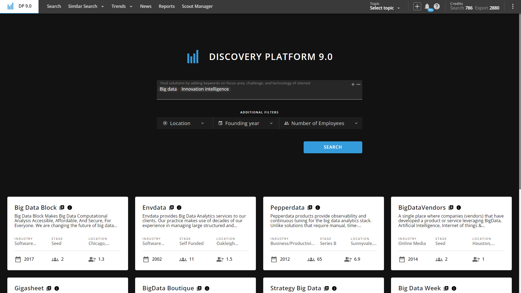The image size is (521, 293).
Task: Click the DP 9.0 logo icon
Action: [10, 6]
